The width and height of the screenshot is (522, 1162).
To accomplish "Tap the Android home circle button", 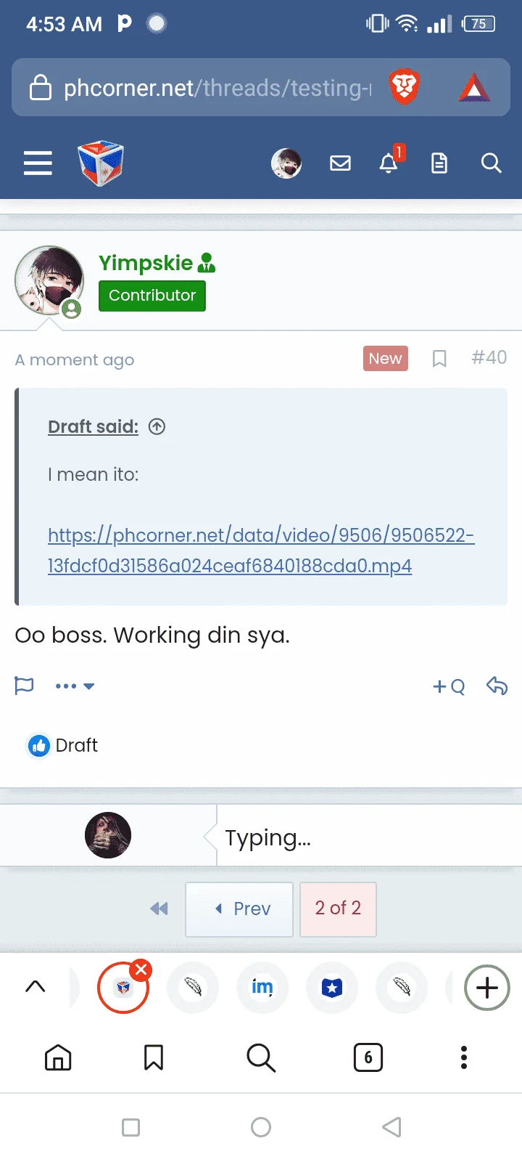I will click(x=261, y=1127).
